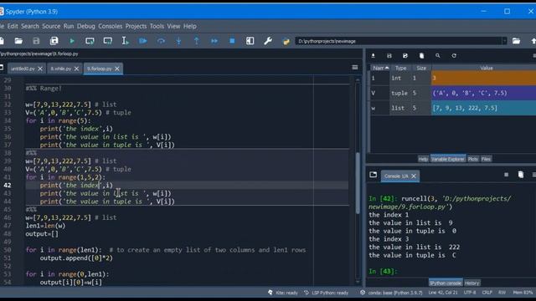
Task: Open the Tools menu
Action: tap(157, 26)
